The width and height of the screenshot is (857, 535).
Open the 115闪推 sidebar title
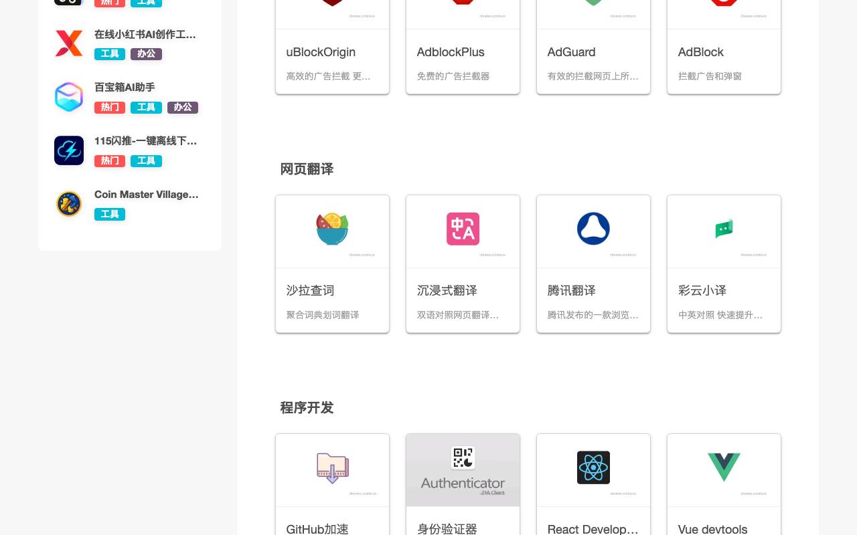pyautogui.click(x=146, y=141)
